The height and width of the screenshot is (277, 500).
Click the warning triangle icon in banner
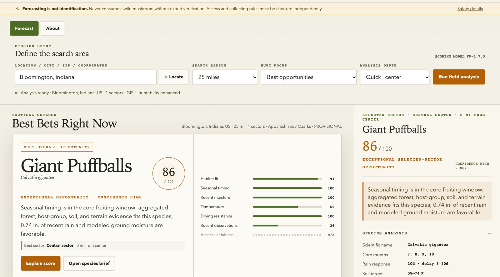17,9
